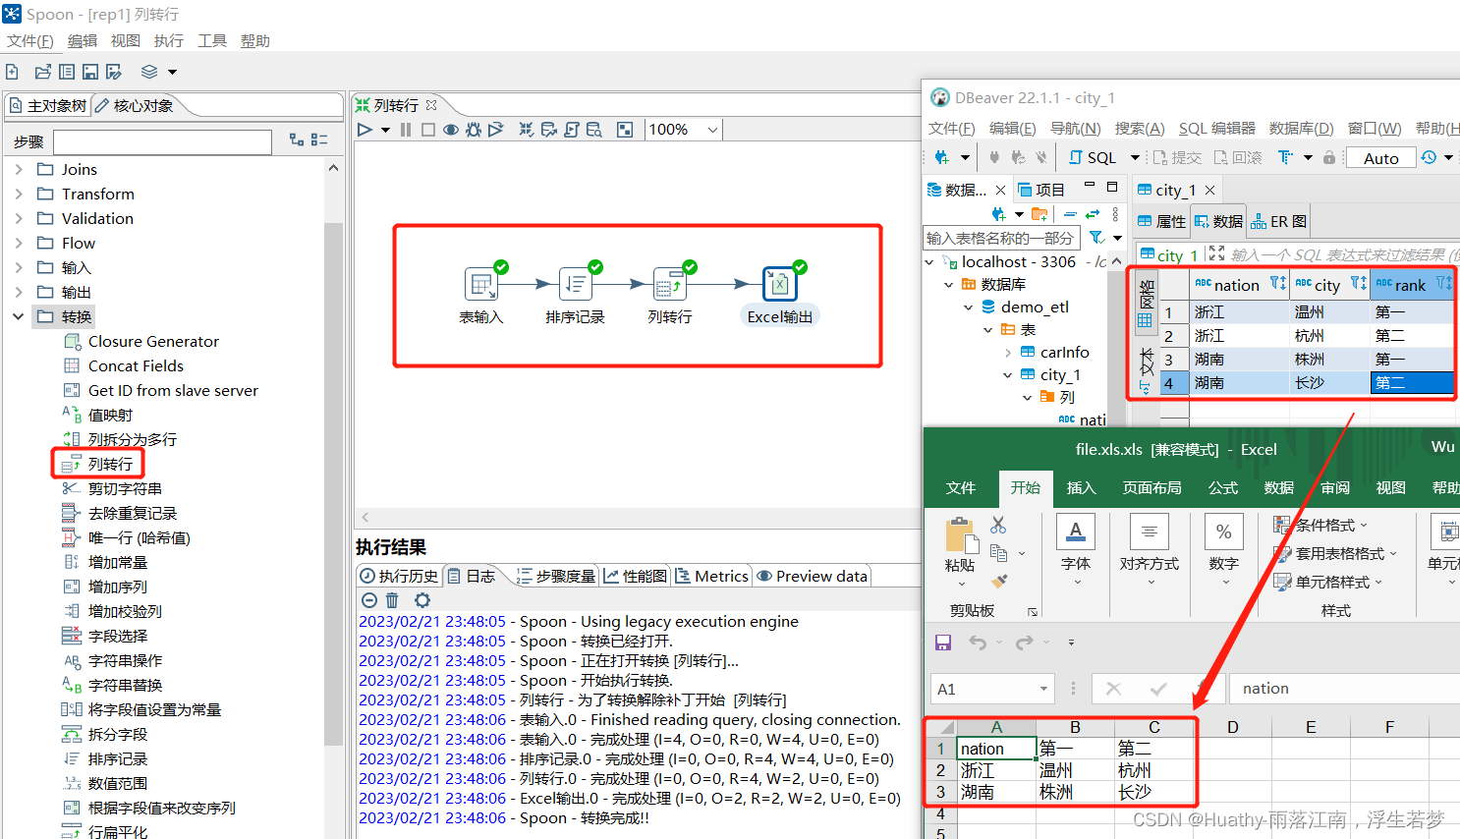Switch to the 主对象树 tab
Image resolution: width=1460 pixels, height=839 pixels.
48,105
